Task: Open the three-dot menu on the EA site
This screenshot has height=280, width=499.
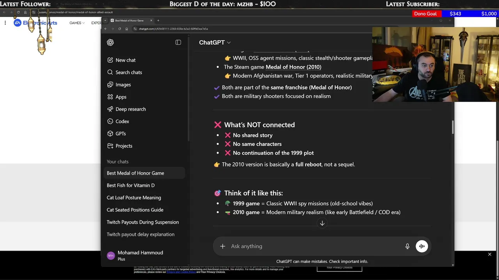Action: [5, 23]
